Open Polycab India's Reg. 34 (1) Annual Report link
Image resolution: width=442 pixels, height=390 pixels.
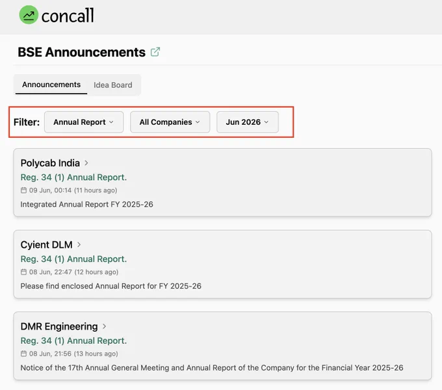click(73, 177)
